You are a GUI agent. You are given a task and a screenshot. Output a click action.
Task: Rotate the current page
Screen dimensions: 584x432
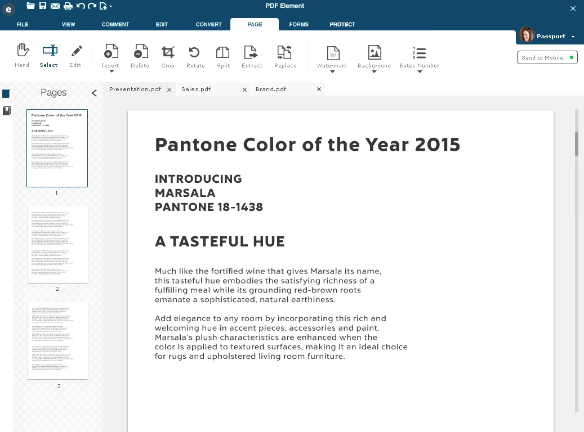click(195, 56)
